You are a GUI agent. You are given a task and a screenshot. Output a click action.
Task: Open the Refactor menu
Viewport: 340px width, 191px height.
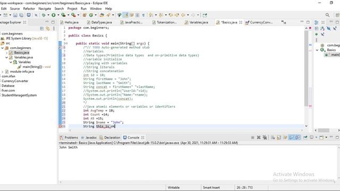29,8
